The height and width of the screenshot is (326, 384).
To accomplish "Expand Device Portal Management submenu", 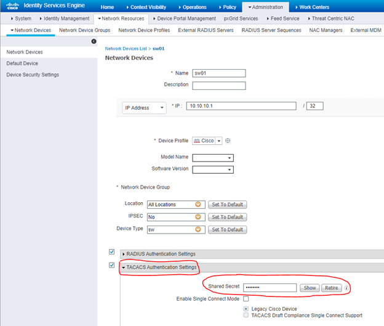I will [x=185, y=18].
